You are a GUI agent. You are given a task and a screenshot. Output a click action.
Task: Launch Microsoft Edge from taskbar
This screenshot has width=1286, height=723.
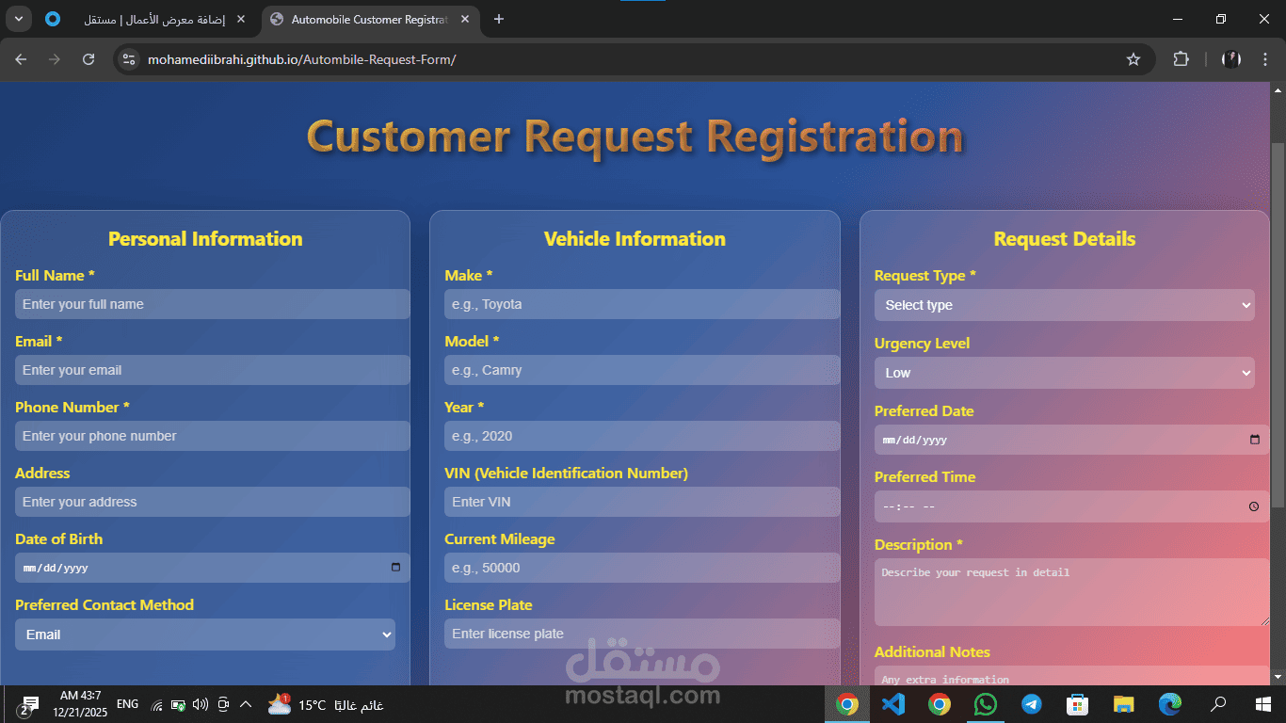coord(1169,704)
